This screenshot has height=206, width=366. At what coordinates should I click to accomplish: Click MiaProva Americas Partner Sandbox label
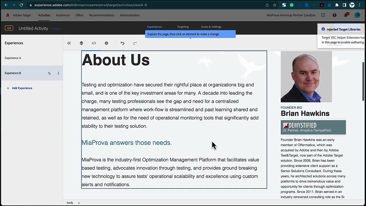[x=291, y=15]
